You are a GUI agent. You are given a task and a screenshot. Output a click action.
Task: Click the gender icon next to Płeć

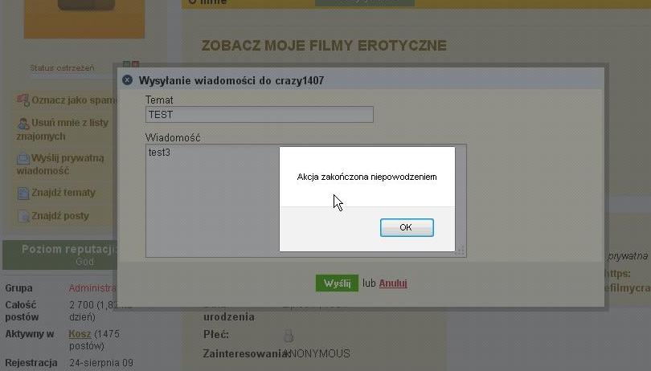pos(289,335)
